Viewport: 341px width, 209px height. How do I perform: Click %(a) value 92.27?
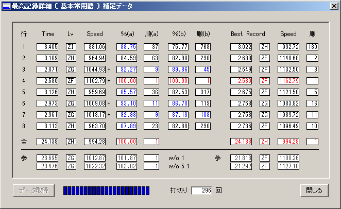(x=127, y=69)
